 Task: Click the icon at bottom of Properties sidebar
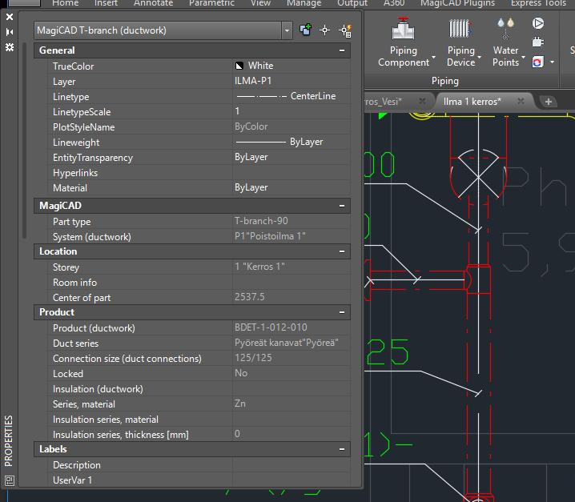[10, 480]
